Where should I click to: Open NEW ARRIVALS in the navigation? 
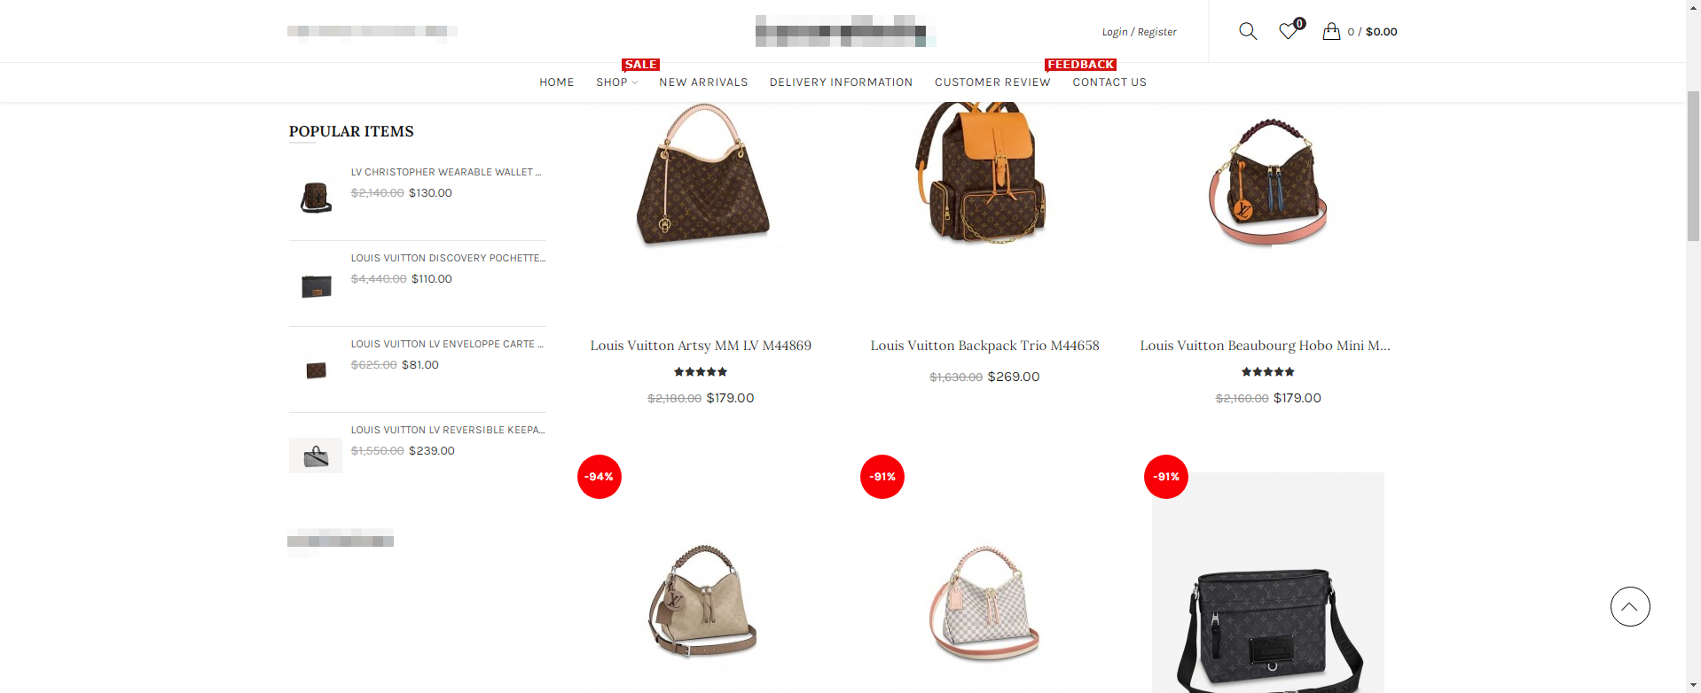click(x=703, y=82)
